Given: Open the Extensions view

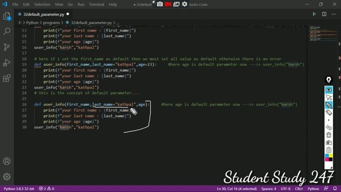Looking at the screenshot, I should [x=7, y=78].
